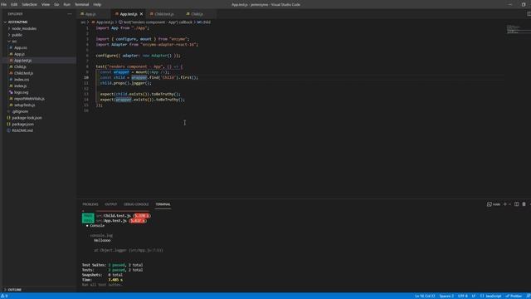Open package.json in the Explorer
The height and width of the screenshot is (299, 531).
click(x=22, y=124)
